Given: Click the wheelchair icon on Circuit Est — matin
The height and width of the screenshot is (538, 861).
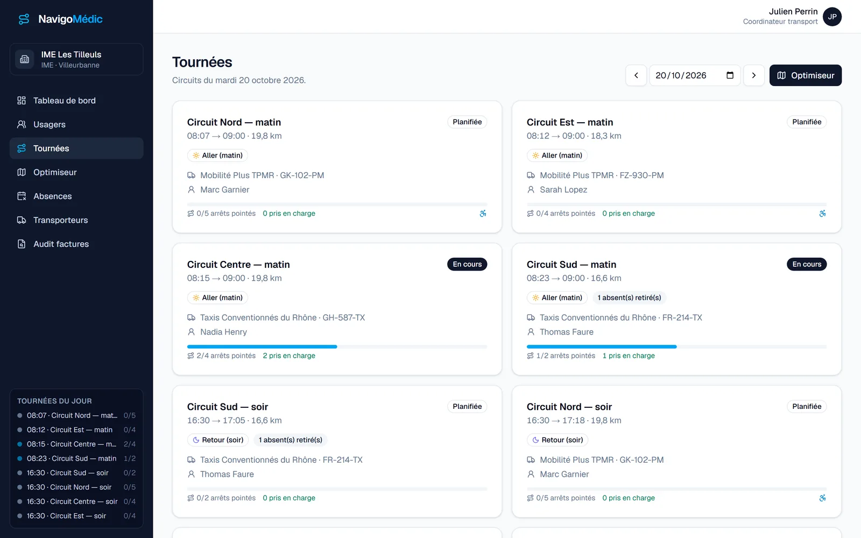Looking at the screenshot, I should pyautogui.click(x=822, y=214).
